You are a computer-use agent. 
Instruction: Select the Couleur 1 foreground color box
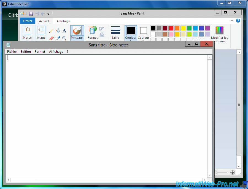(131, 33)
